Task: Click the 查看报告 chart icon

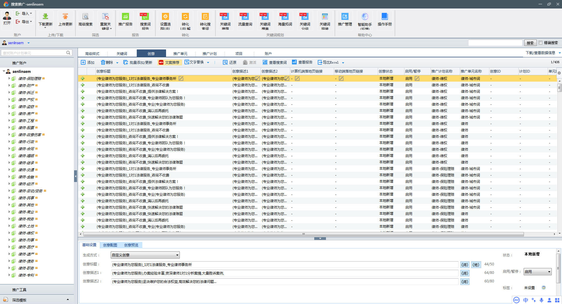Action: pyautogui.click(x=294, y=62)
